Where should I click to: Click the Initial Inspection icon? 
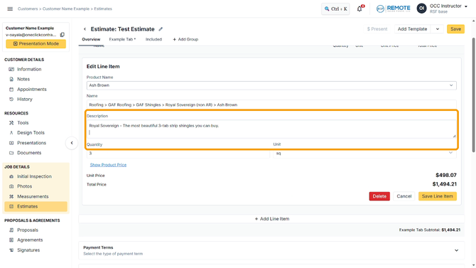coord(11,176)
